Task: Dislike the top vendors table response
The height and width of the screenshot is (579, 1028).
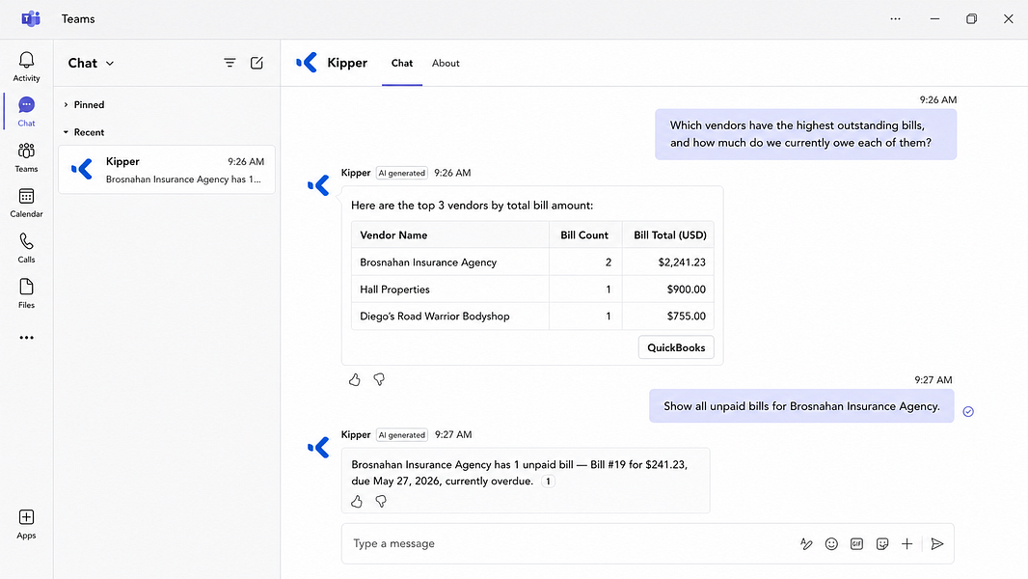Action: pyautogui.click(x=379, y=379)
